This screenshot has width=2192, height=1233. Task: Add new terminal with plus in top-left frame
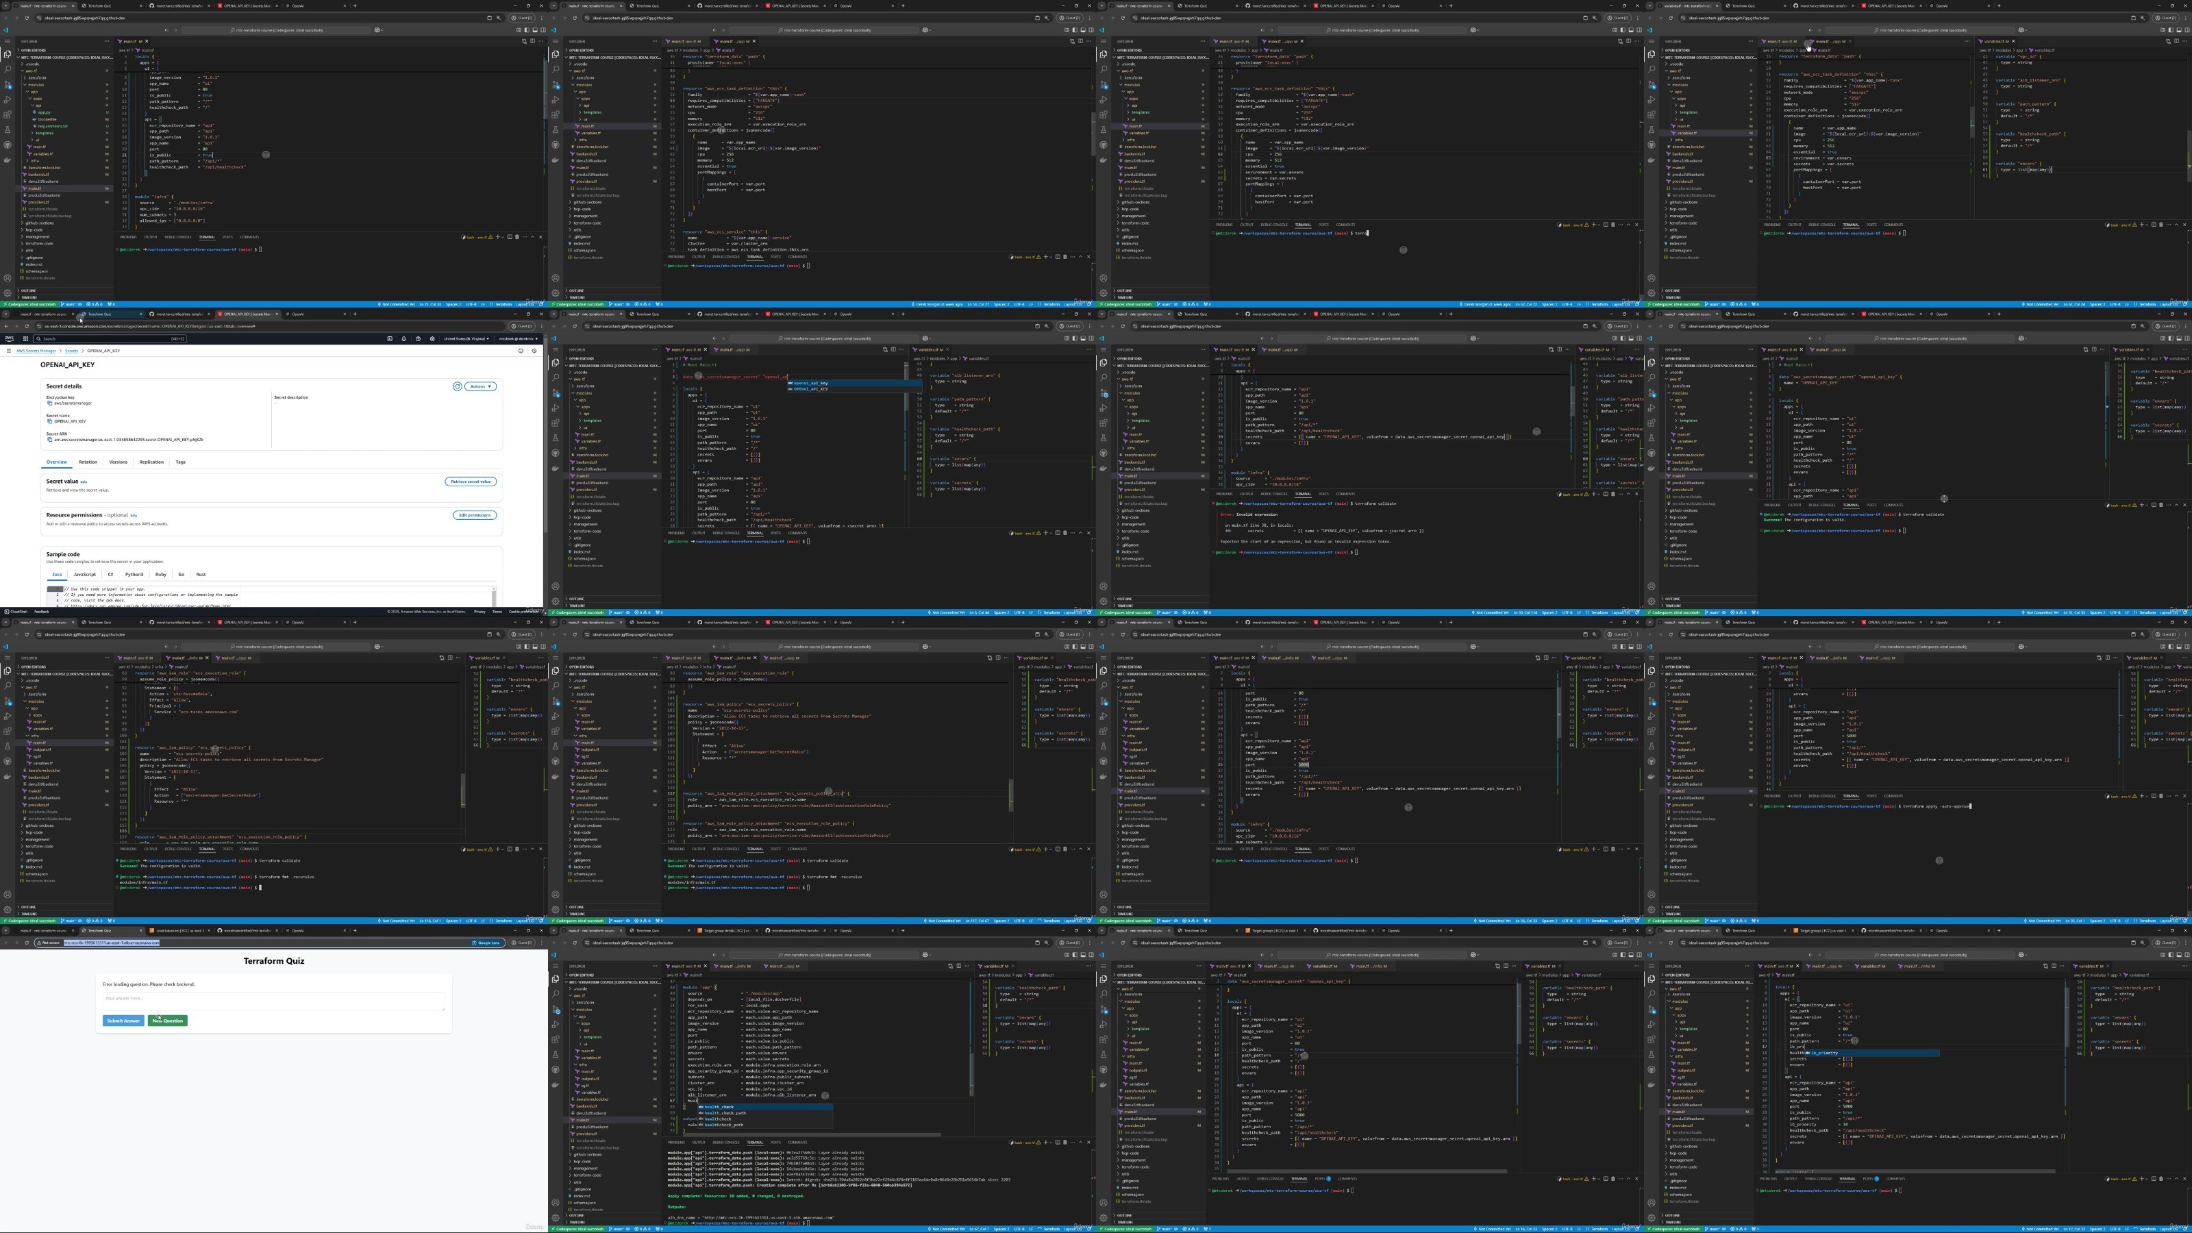(x=498, y=238)
